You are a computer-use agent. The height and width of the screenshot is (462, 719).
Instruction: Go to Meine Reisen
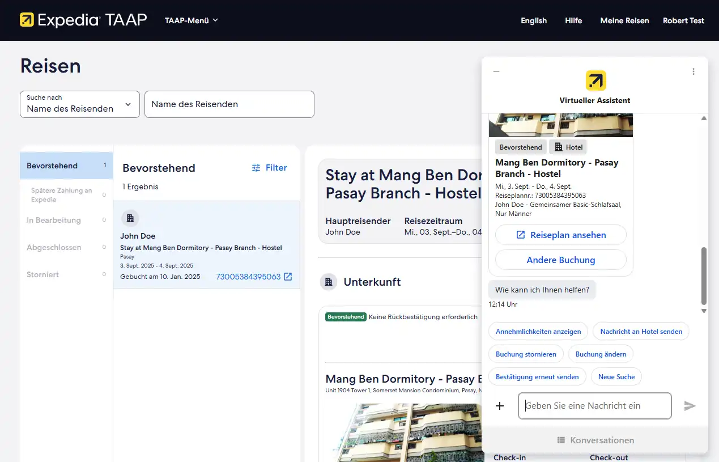pyautogui.click(x=624, y=20)
